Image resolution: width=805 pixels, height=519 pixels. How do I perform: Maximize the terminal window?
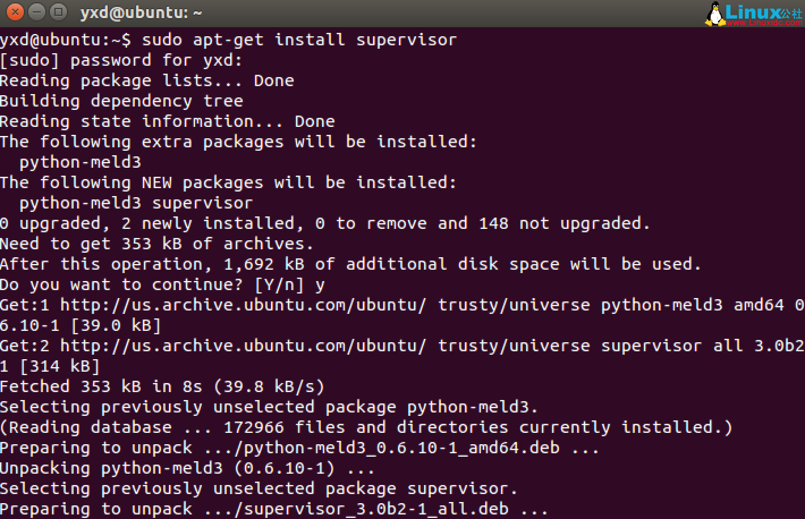(x=58, y=12)
